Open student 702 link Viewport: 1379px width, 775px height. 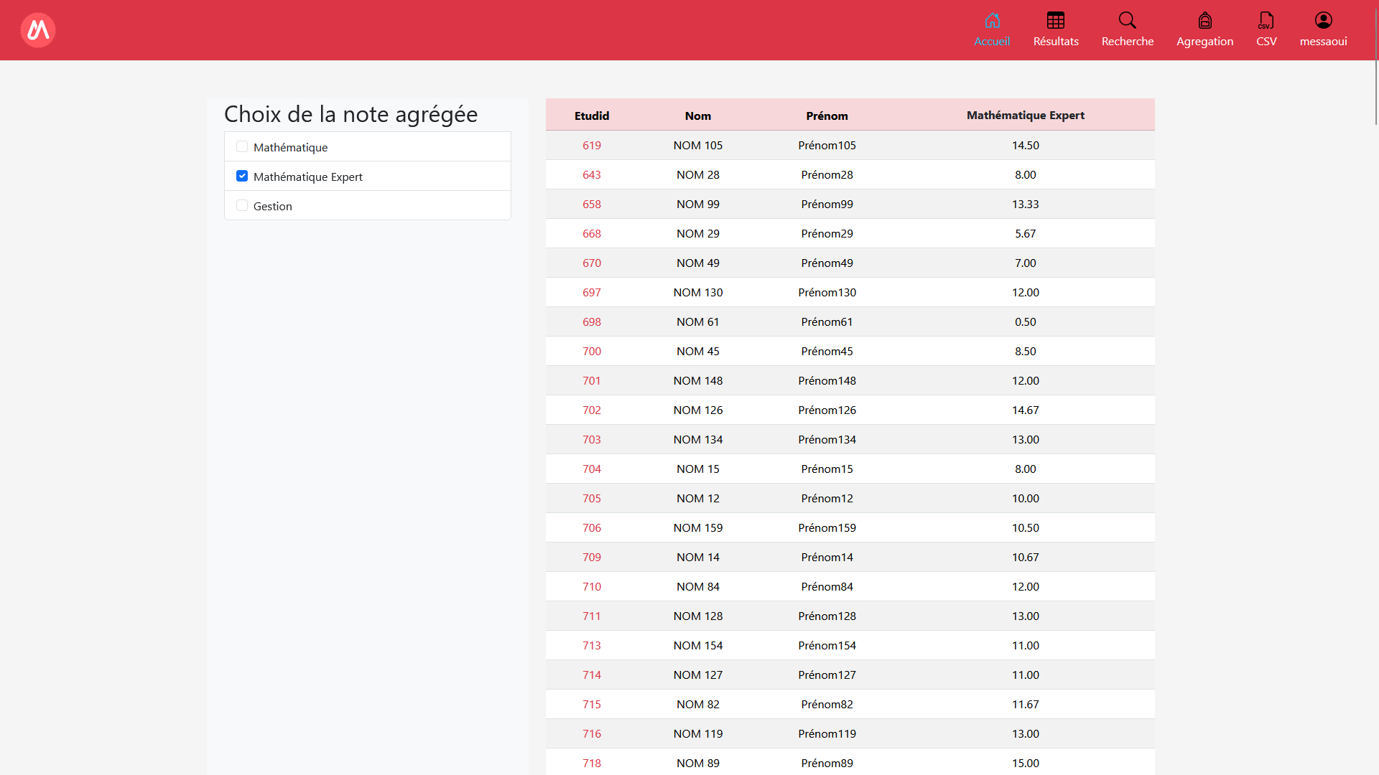coord(592,410)
